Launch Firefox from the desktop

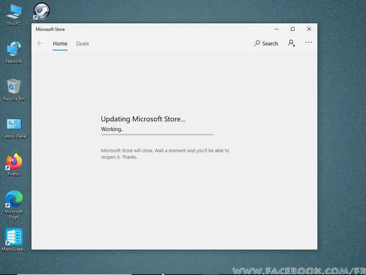coord(14,165)
